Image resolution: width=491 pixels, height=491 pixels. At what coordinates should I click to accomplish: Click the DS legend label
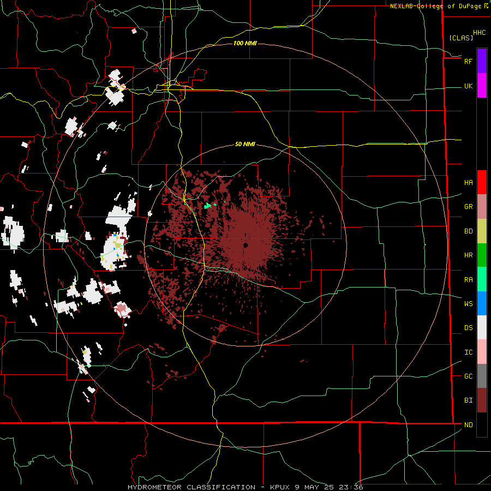tap(468, 328)
